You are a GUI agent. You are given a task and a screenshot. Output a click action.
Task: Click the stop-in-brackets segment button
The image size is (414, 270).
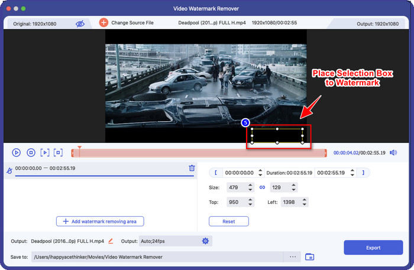click(58, 152)
